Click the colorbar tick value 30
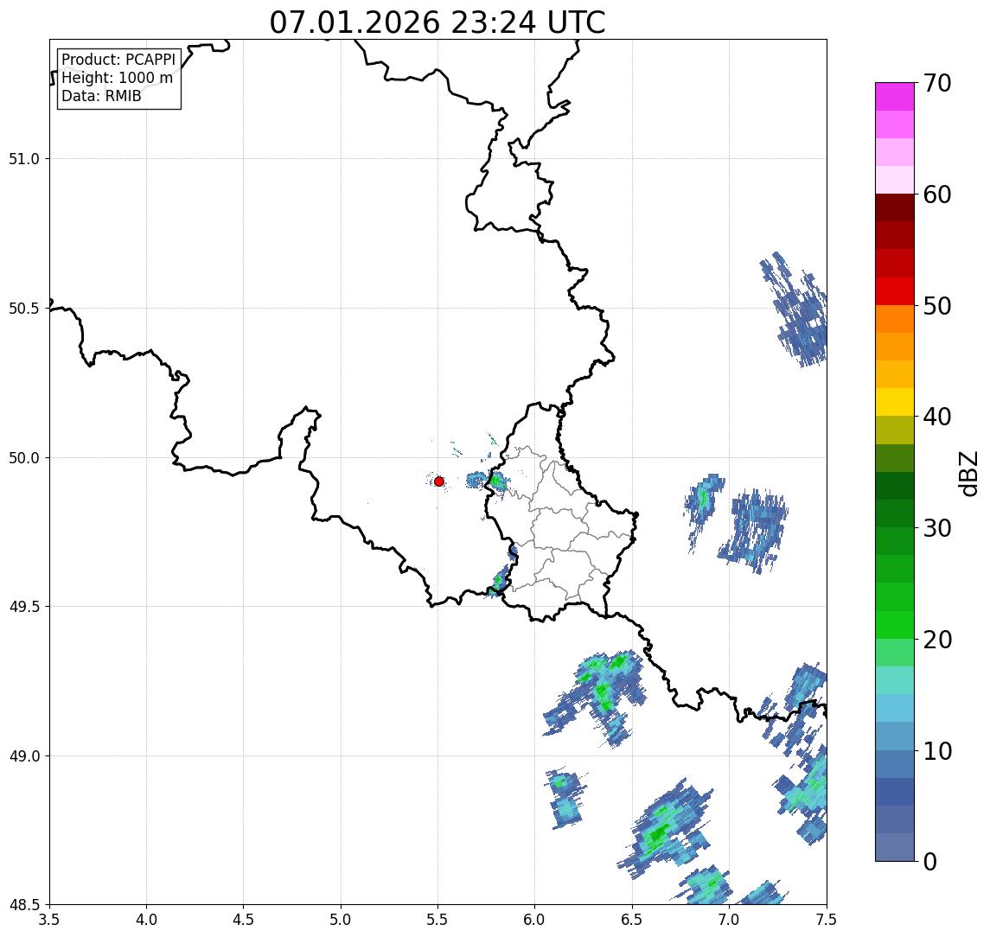 936,528
